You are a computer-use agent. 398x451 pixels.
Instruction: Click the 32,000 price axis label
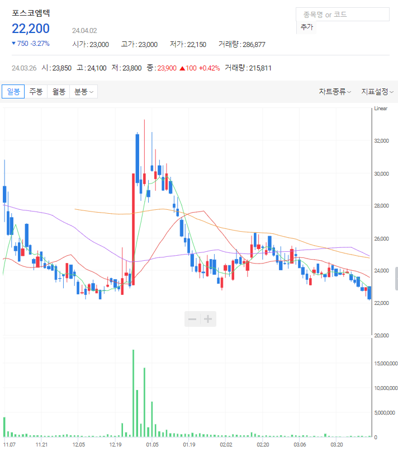click(x=381, y=141)
